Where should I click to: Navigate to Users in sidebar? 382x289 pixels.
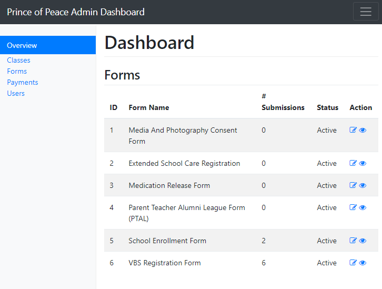[x=16, y=93]
